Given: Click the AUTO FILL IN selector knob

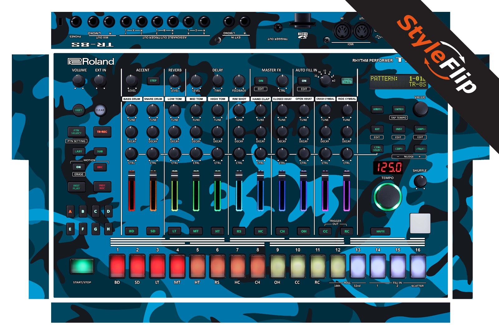Looking at the screenshot, I should pos(325,81).
